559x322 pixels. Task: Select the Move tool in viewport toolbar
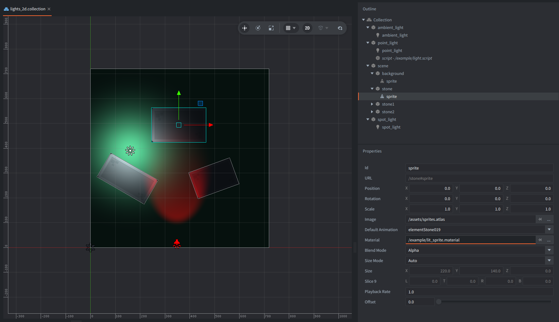(x=245, y=28)
